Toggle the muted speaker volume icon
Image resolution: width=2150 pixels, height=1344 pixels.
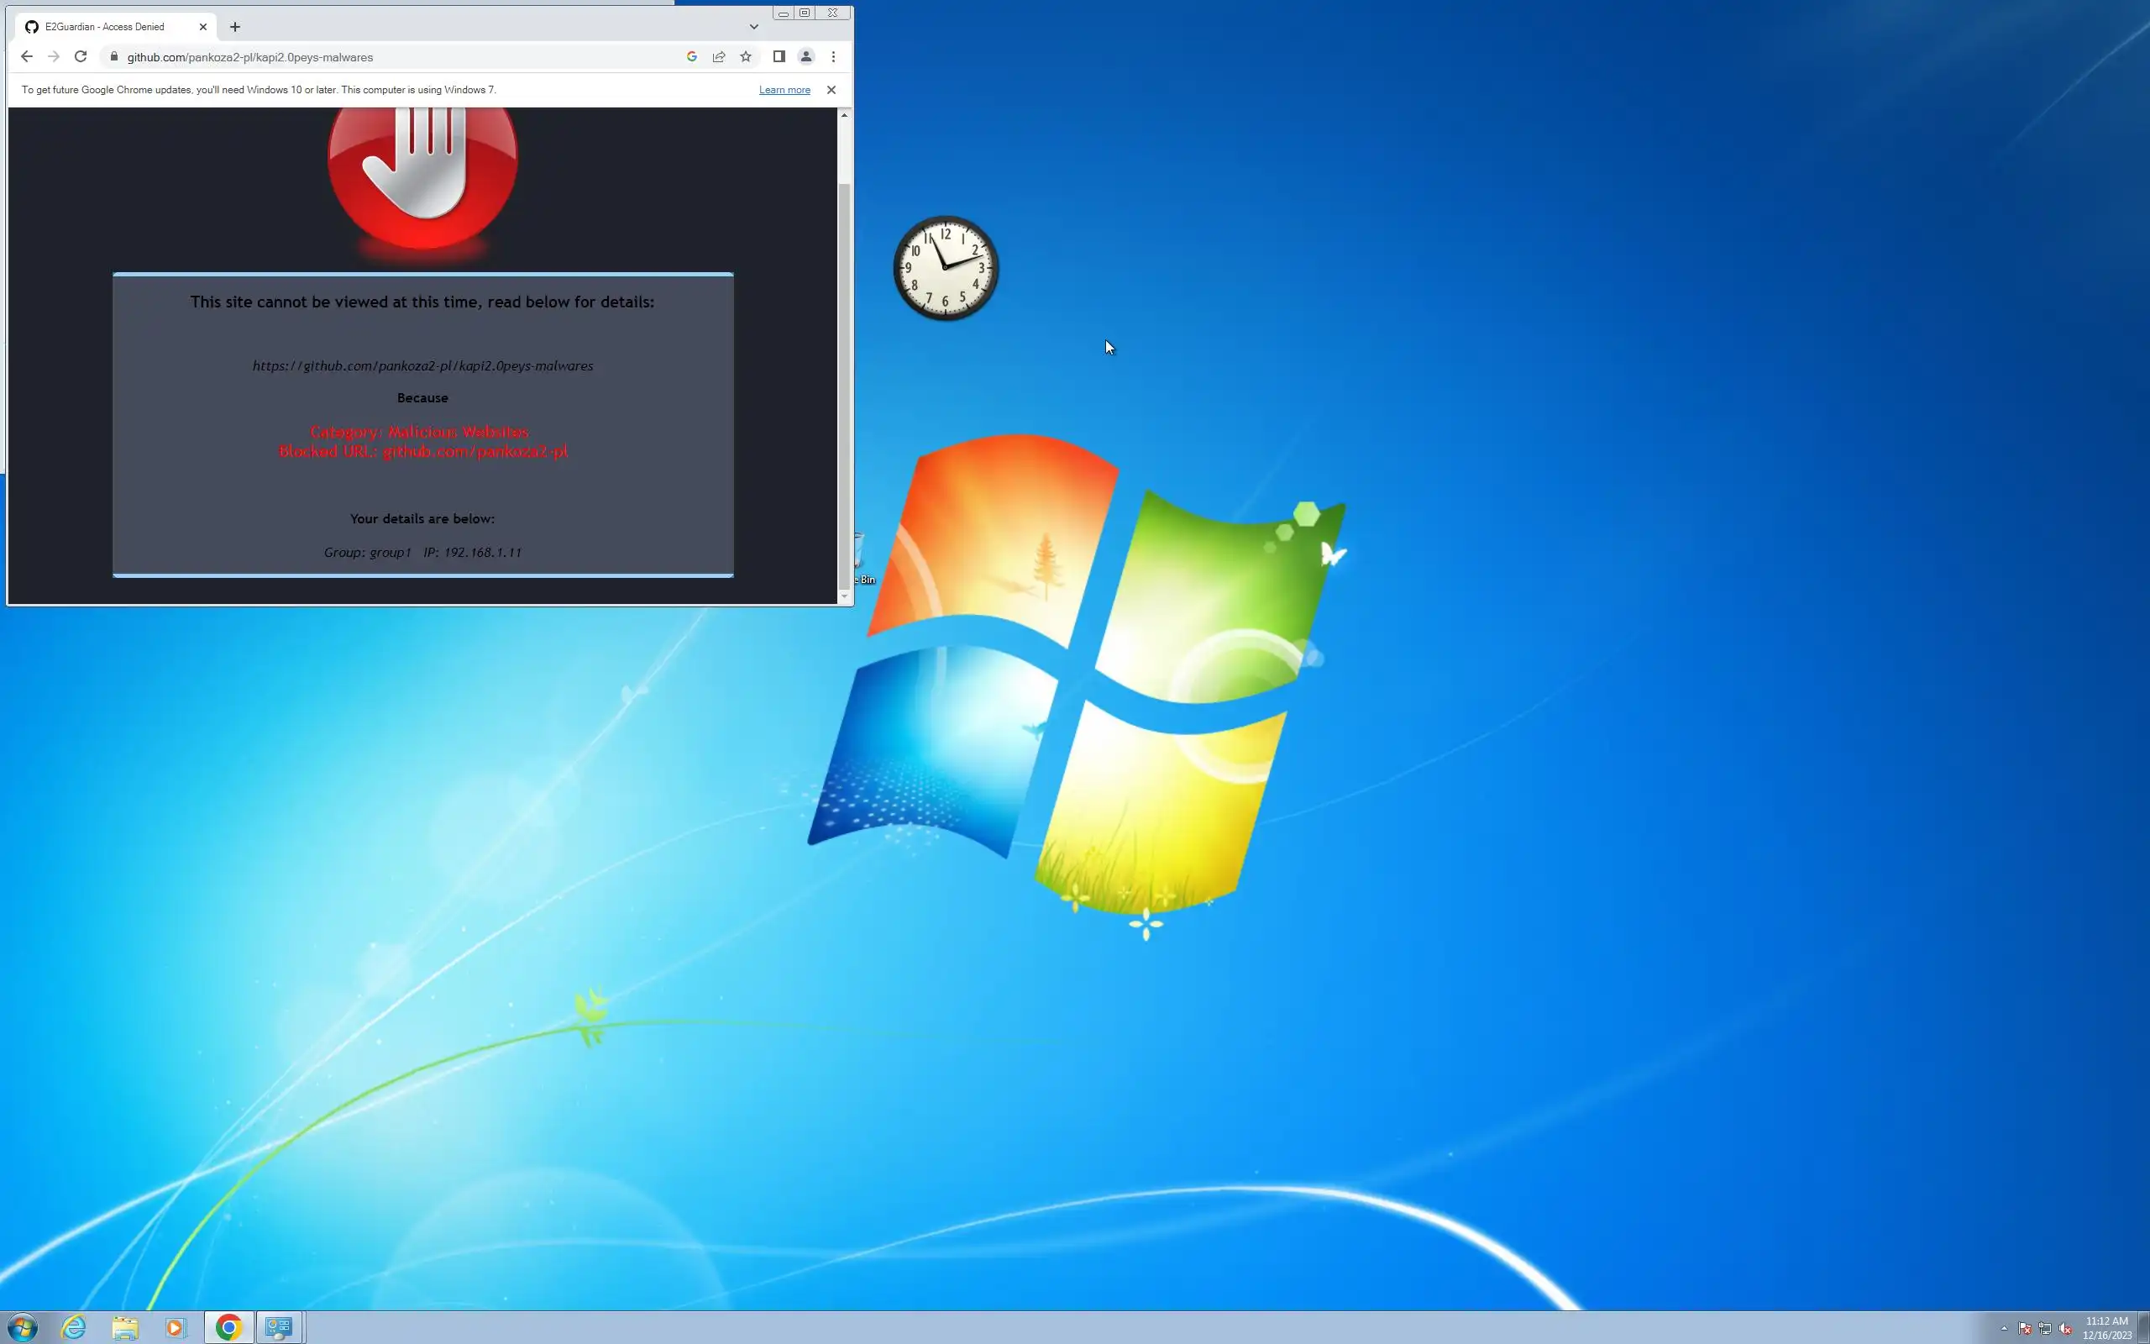2066,1329
